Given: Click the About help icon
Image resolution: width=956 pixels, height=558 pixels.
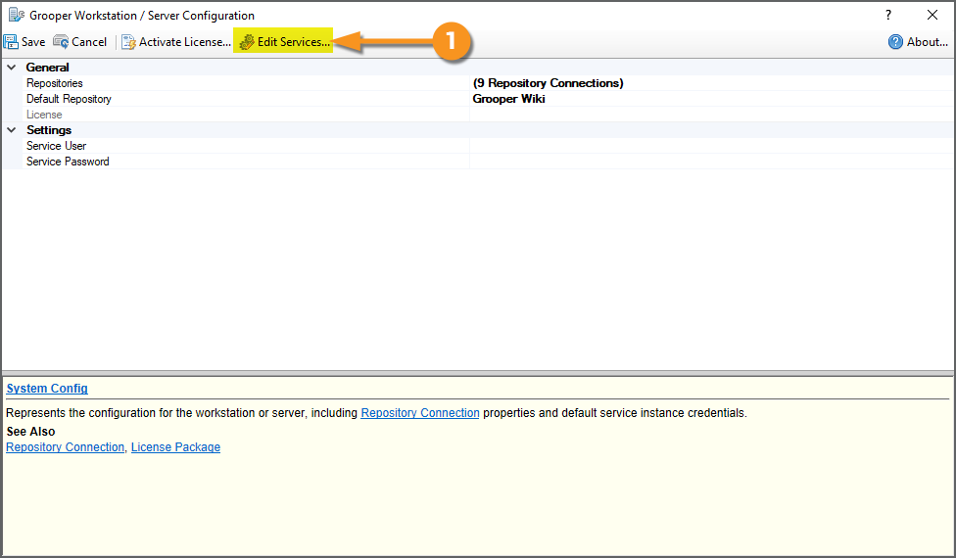Looking at the screenshot, I should coord(895,42).
